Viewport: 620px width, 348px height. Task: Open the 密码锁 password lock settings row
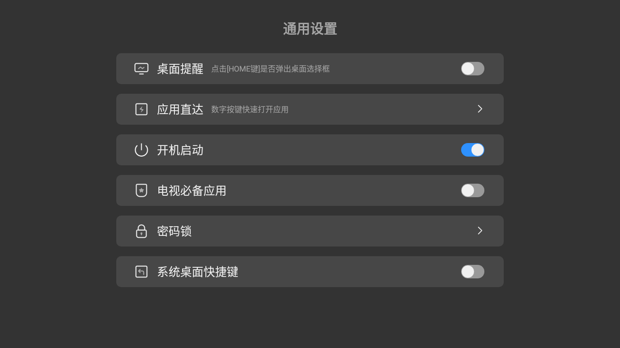(x=310, y=231)
